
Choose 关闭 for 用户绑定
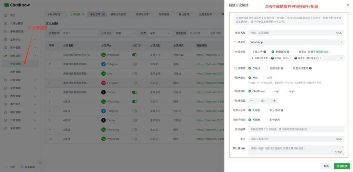[x=265, y=78]
